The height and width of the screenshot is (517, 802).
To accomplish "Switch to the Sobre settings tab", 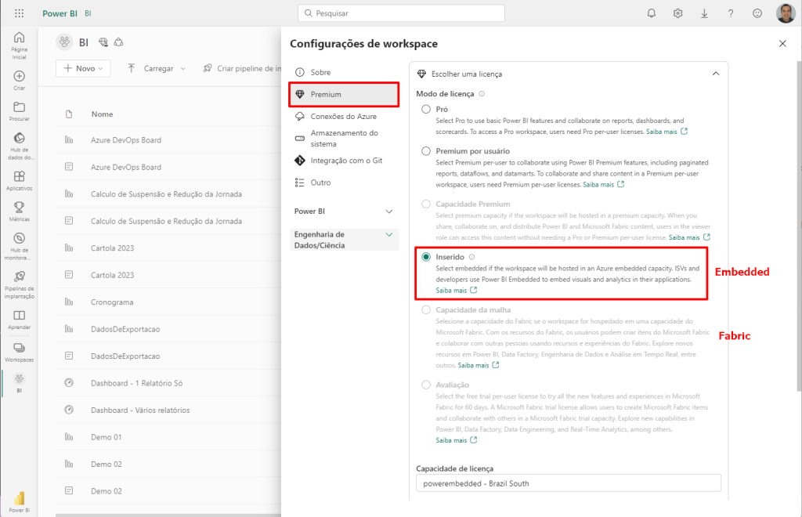I will [321, 72].
